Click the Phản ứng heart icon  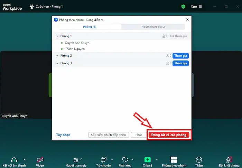click(125, 160)
